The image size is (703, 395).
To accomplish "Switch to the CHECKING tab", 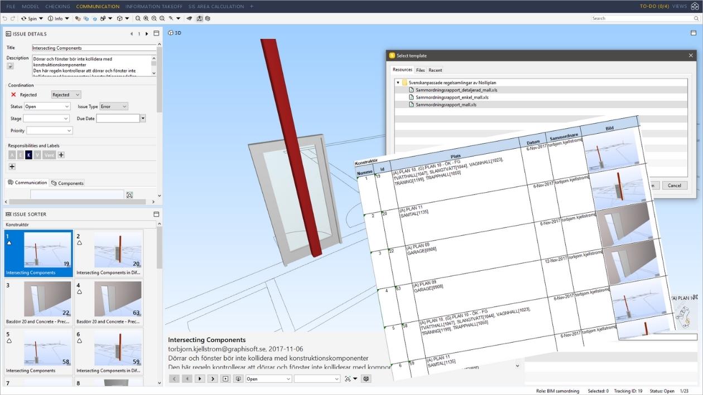I will (57, 7).
